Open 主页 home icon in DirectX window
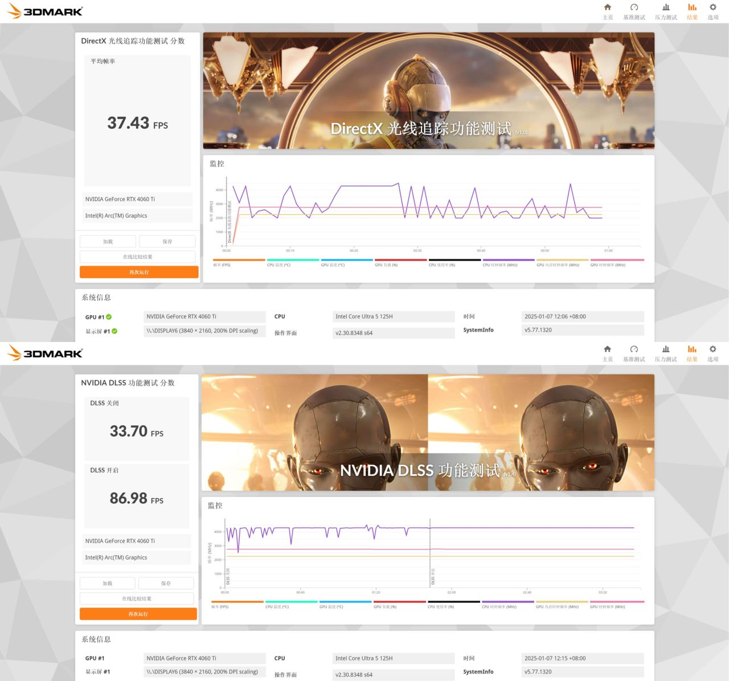 608,11
